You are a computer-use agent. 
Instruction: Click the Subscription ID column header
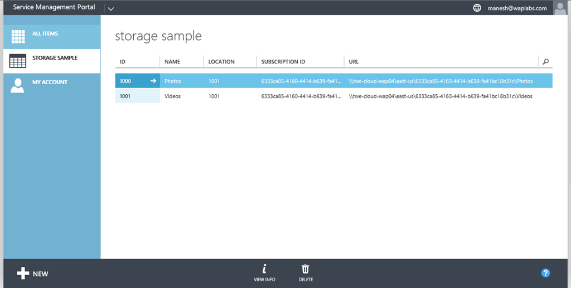pos(283,62)
